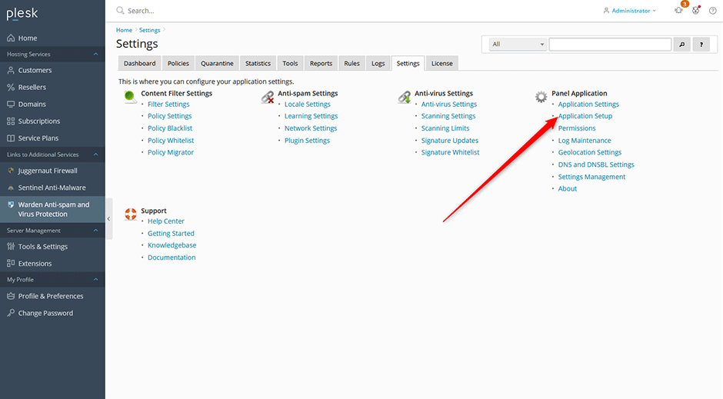Click the notifications bell icon
This screenshot has width=723, height=399.
678,10
